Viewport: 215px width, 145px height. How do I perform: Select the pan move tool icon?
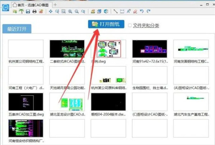(51, 11)
